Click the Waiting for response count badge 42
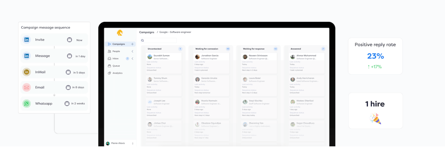Screen dimensions: 445x157 [276, 49]
